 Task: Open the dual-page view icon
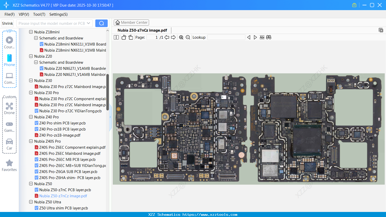coord(116,37)
